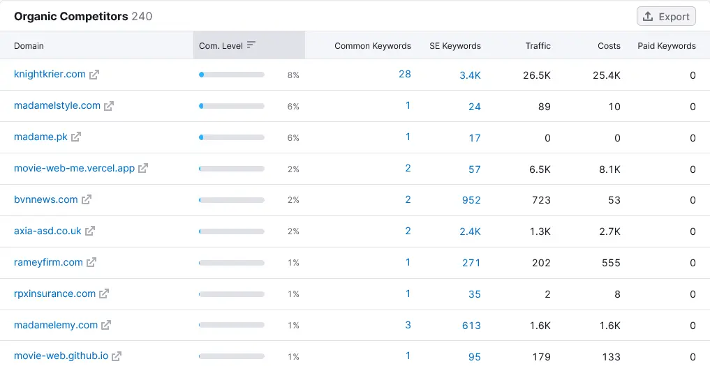This screenshot has height=366, width=710.
Task: Open the madamelemy.com domain link
Action: tap(56, 325)
